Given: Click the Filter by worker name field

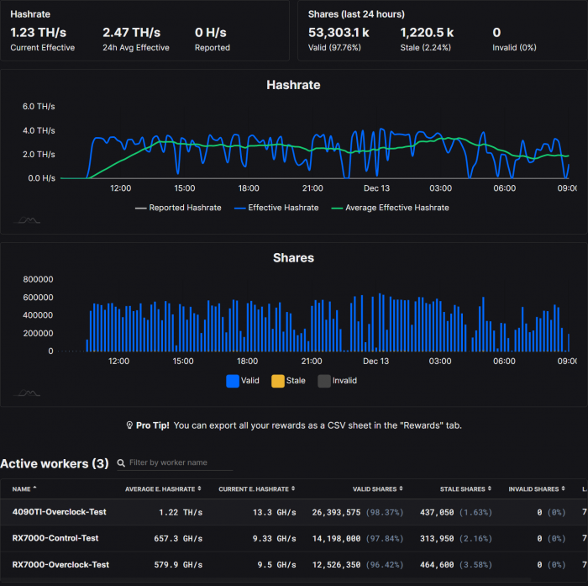Looking at the screenshot, I should [x=180, y=463].
